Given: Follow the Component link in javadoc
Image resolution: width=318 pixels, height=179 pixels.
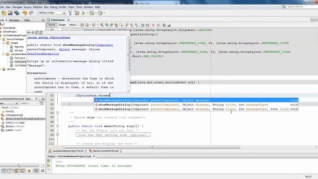Looking at the screenshot, I should [105, 45].
